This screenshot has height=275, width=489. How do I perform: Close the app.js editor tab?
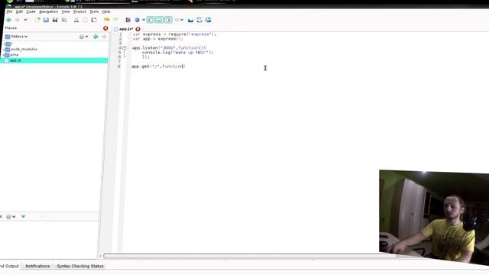point(138,29)
